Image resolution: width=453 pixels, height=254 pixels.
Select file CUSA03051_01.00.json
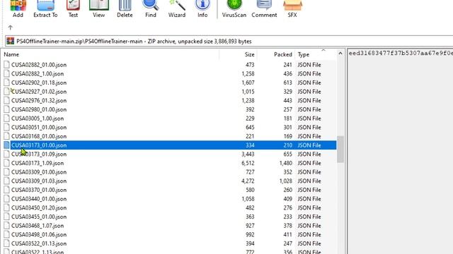click(39, 127)
